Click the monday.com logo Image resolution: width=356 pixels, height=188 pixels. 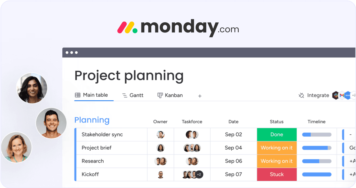pos(178,27)
